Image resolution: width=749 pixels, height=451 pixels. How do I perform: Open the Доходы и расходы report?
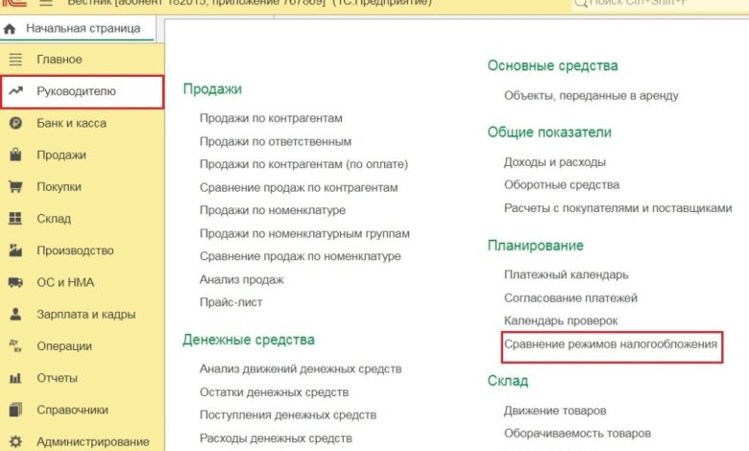coord(554,162)
